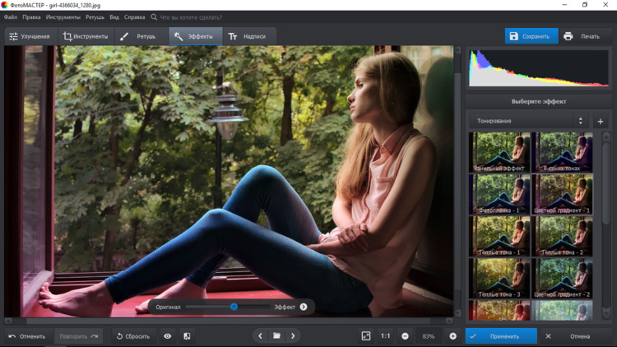Click the arrow next to Эффект slider label
Viewport: 617px width, 347px height.
tap(304, 307)
